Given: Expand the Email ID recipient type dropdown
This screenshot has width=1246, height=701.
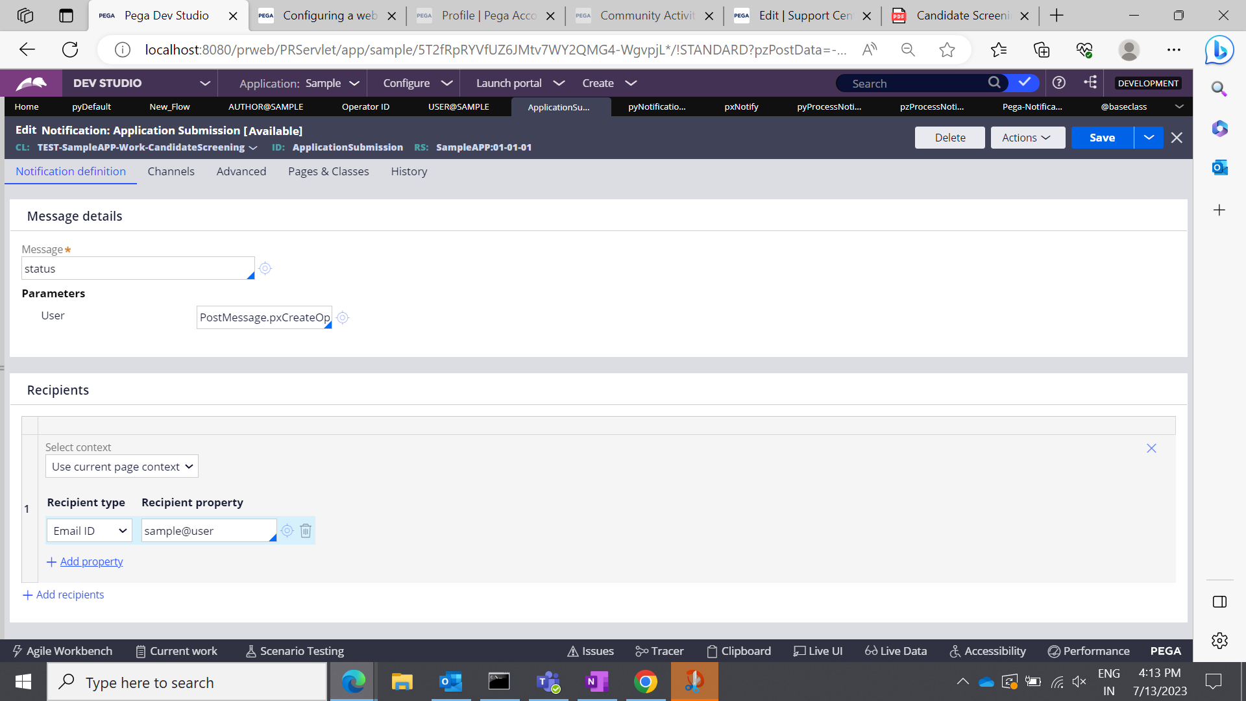Looking at the screenshot, I should (90, 531).
